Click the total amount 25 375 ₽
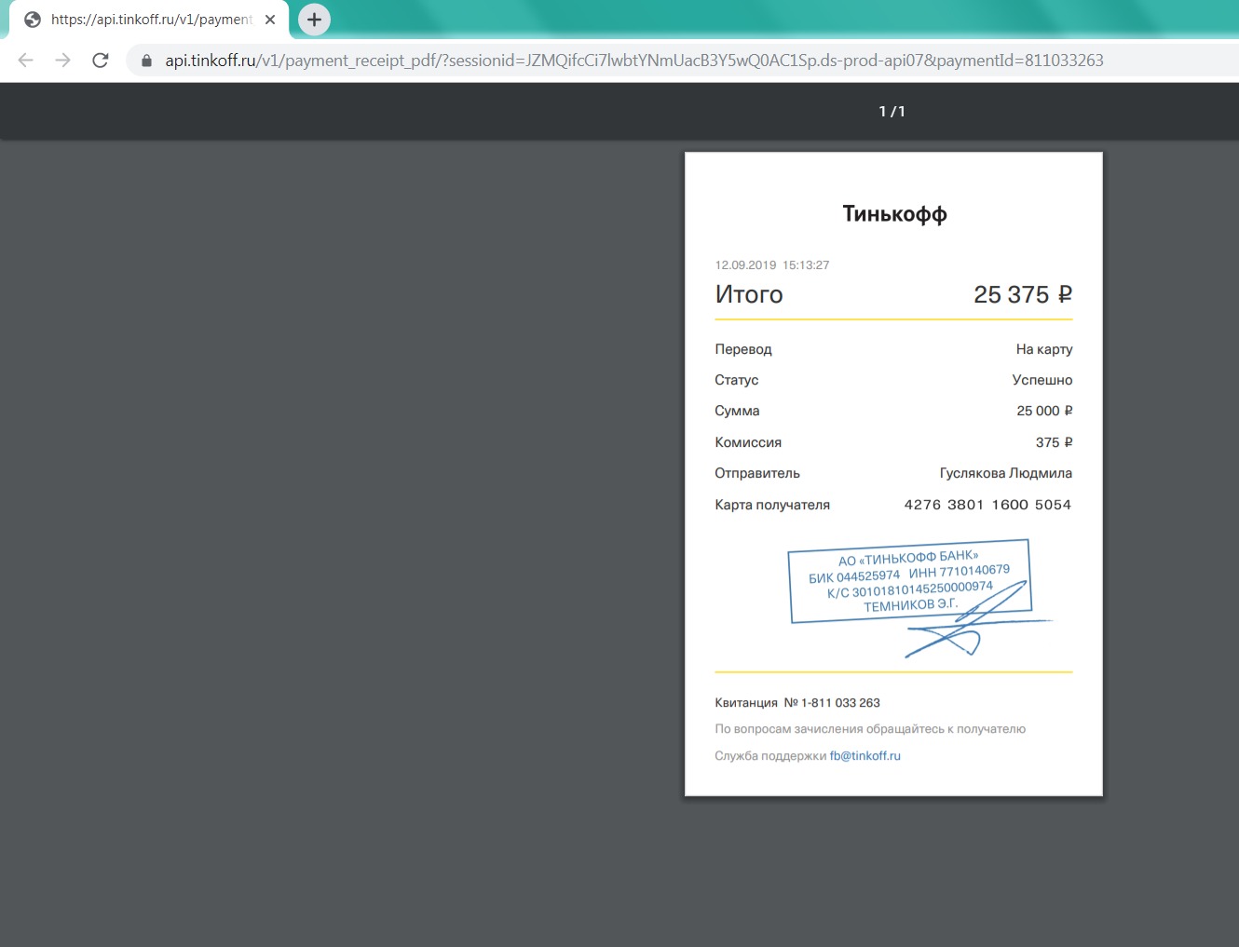The width and height of the screenshot is (1239, 947). point(1022,295)
